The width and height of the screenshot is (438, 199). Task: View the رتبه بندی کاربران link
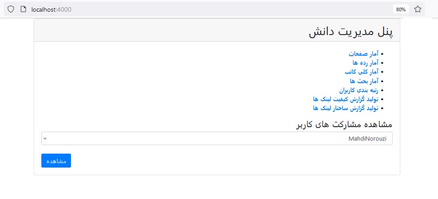pyautogui.click(x=359, y=90)
